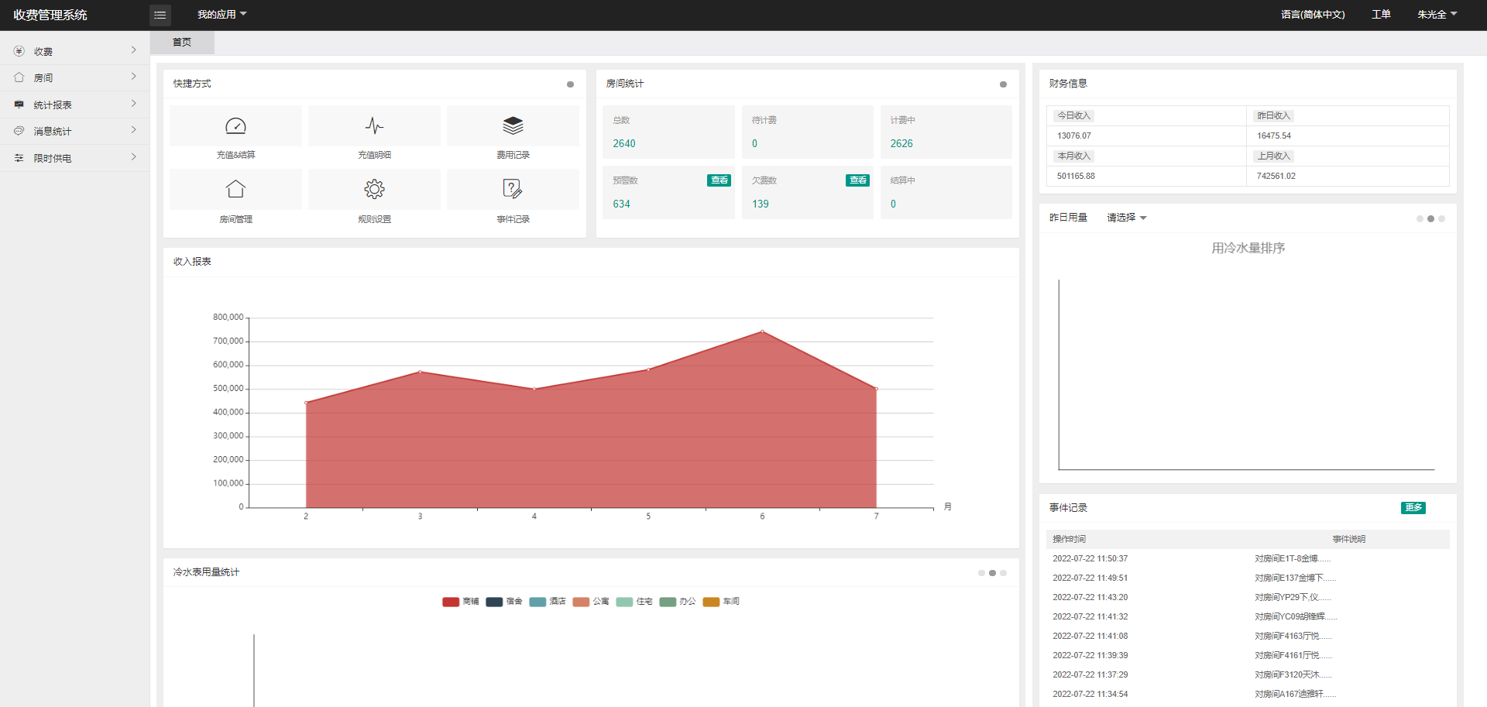The image size is (1487, 707).
Task: Open the 我的应用 dropdown menu
Action: click(222, 15)
